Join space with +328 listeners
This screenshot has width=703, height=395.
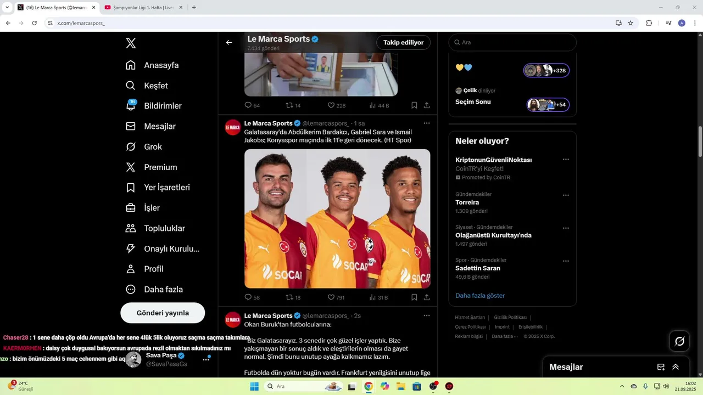click(x=546, y=70)
